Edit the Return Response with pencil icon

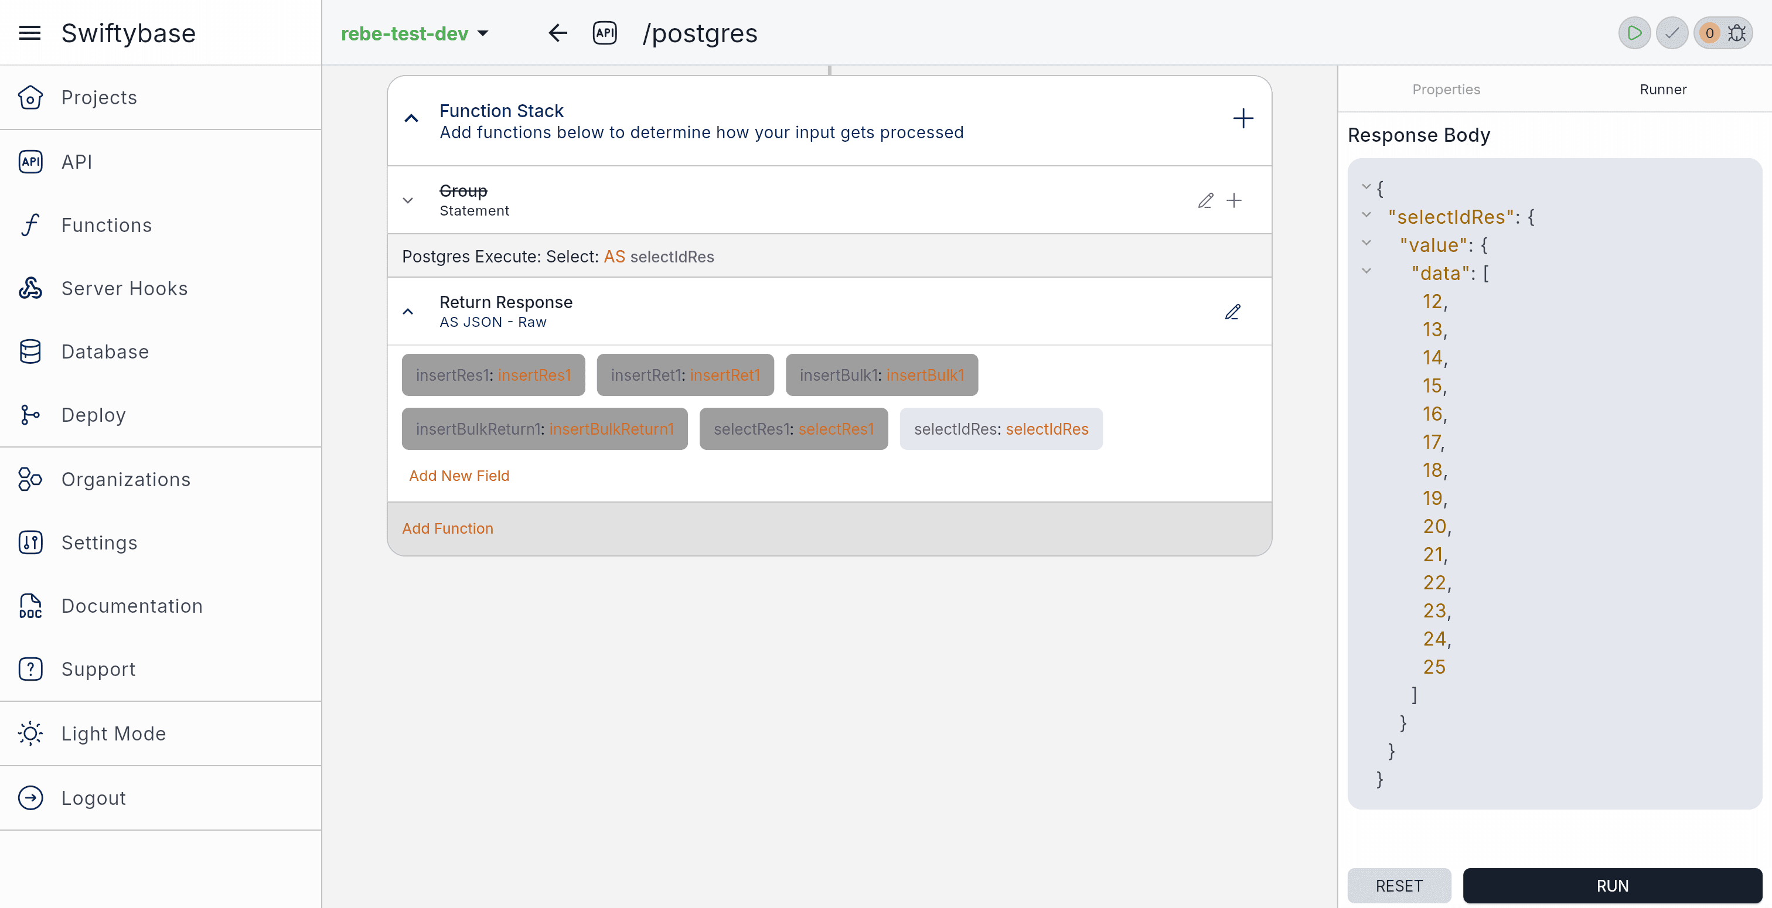pyautogui.click(x=1233, y=312)
